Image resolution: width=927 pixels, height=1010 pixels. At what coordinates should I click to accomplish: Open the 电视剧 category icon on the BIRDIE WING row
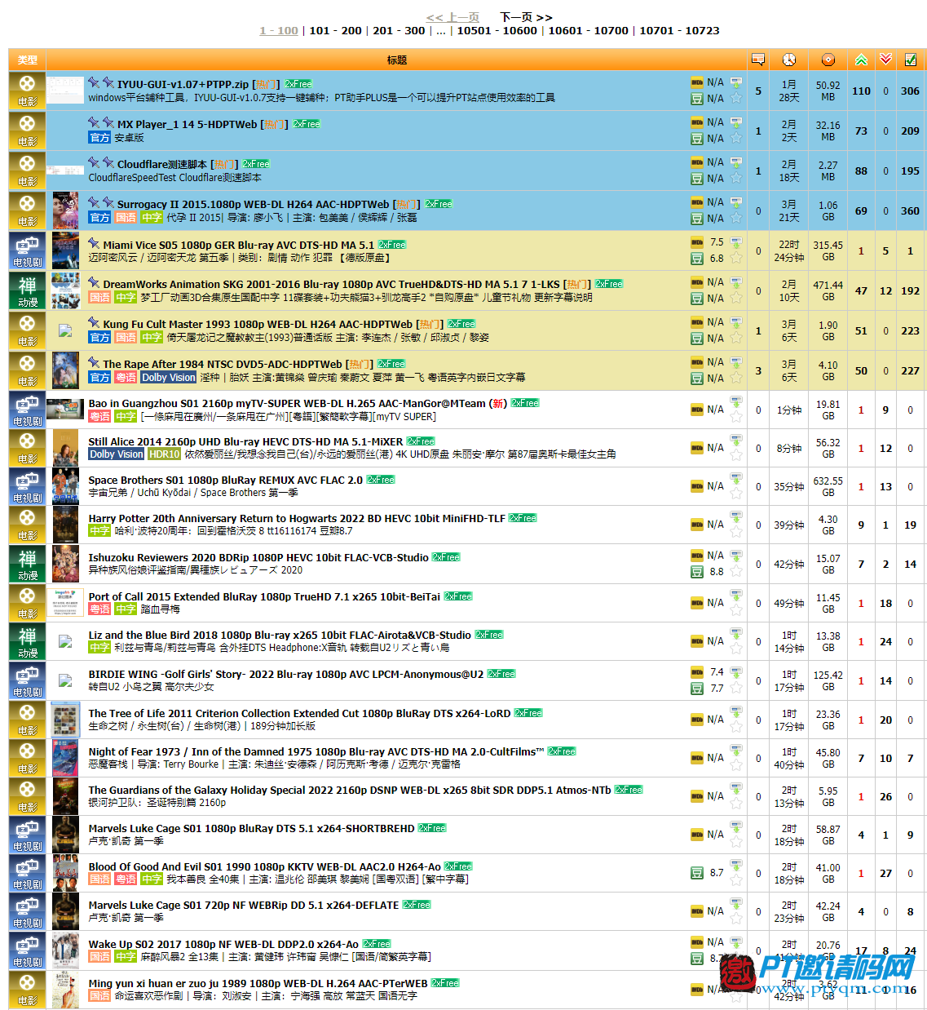28,680
